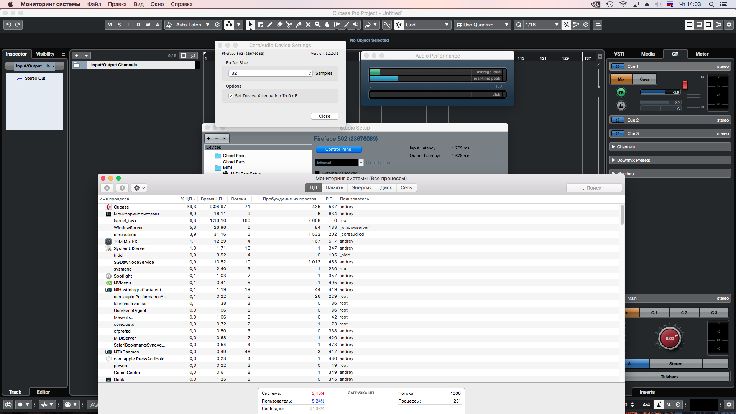Image resolution: width=736 pixels, height=414 pixels.
Task: Select the Glue tool
Action: coord(299,25)
